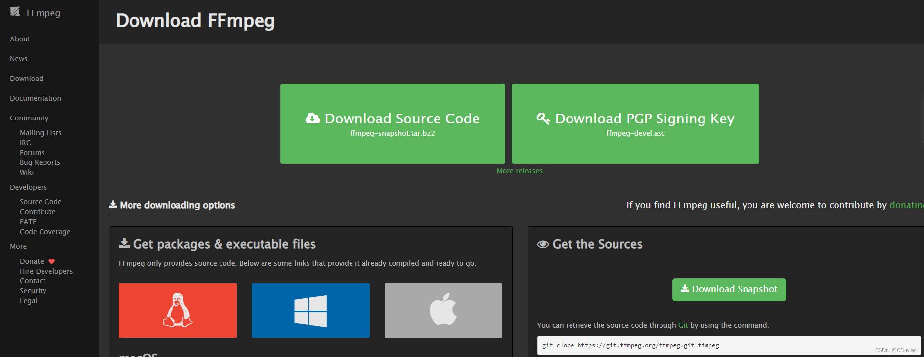This screenshot has height=357, width=924.
Task: Visit the Forums link
Action: click(32, 153)
